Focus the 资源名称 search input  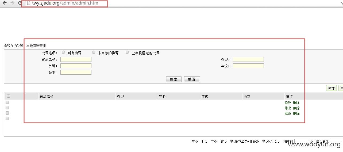click(76, 59)
